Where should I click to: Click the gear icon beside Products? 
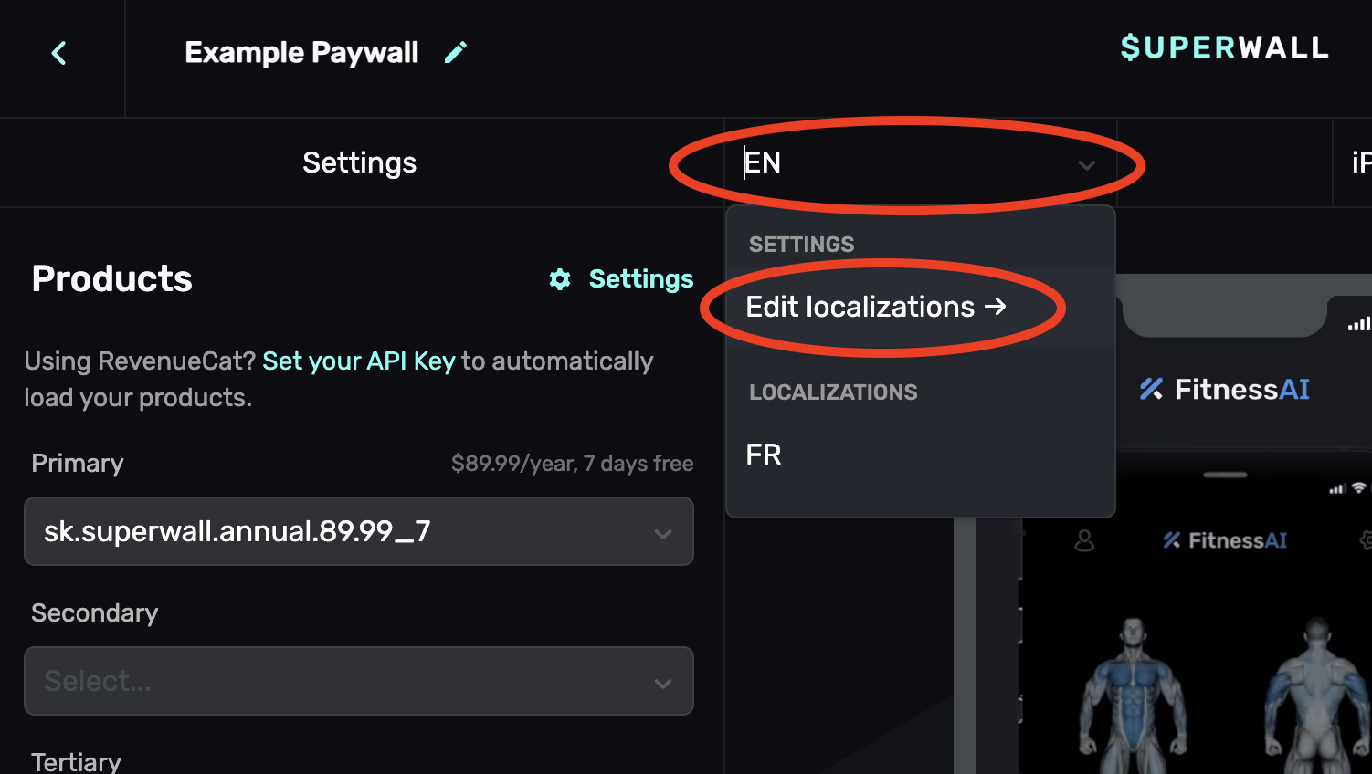tap(560, 279)
